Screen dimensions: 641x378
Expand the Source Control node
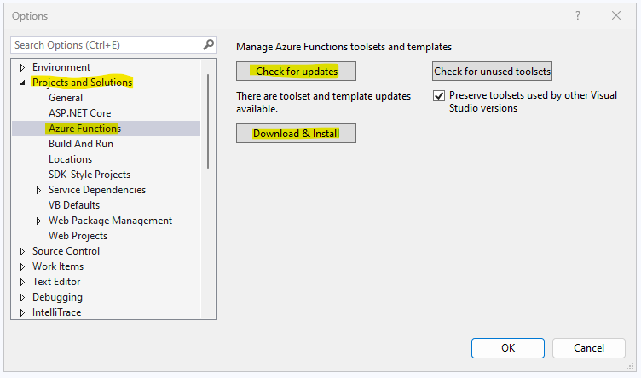coord(22,251)
